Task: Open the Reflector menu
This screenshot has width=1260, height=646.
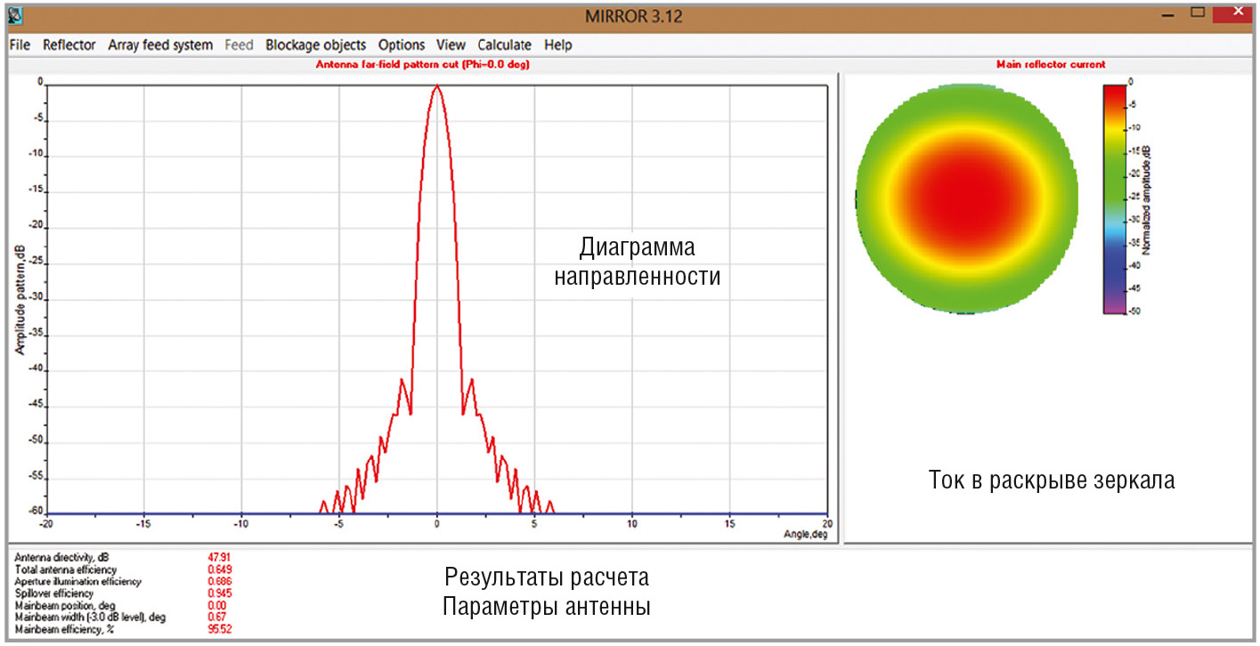Action: click(x=69, y=44)
